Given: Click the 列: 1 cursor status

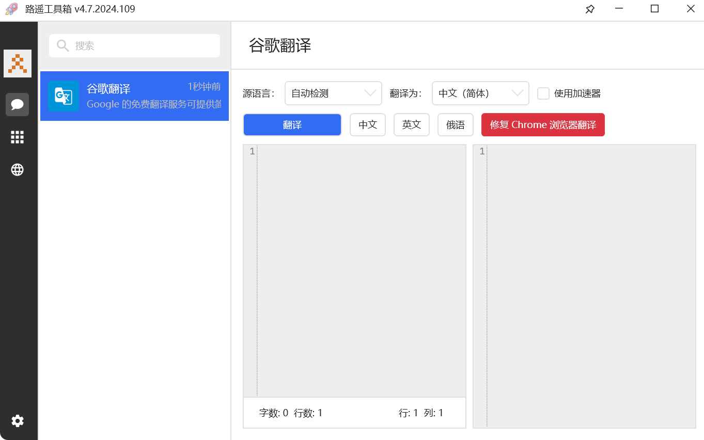Looking at the screenshot, I should [433, 413].
